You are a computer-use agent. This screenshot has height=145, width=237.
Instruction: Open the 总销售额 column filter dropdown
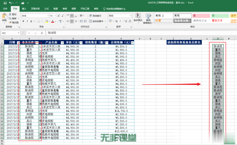click(x=133, y=43)
